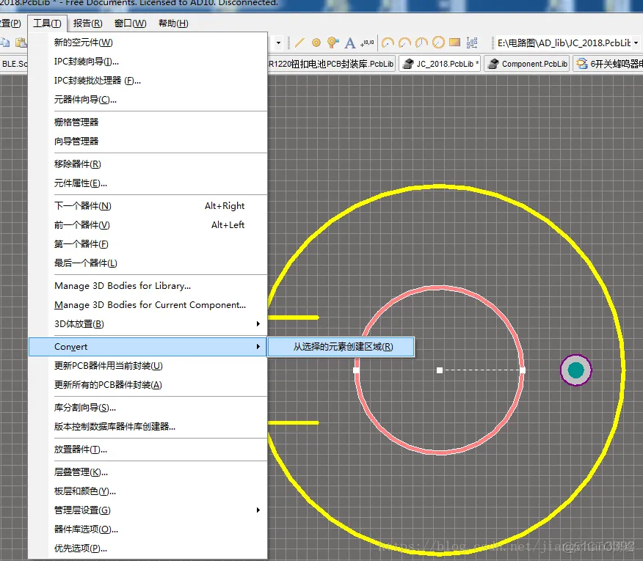Switch to the BLE.Sc document tab
This screenshot has width=643, height=561.
pos(14,64)
